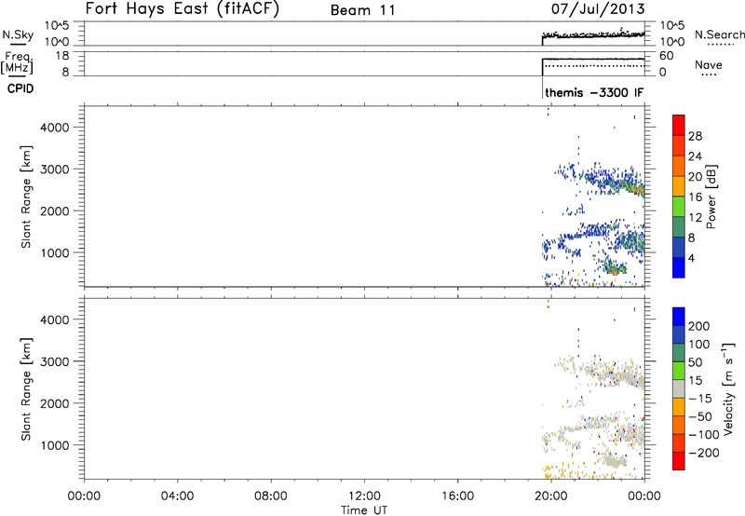Click the 'Time UT' axis label
The height and width of the screenshot is (516, 745).
point(364,510)
